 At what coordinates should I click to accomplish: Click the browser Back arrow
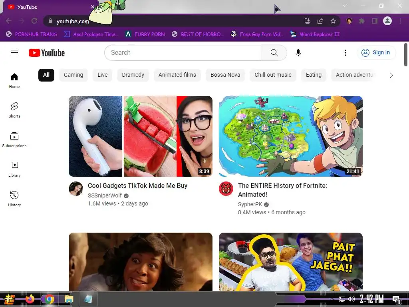(9, 21)
